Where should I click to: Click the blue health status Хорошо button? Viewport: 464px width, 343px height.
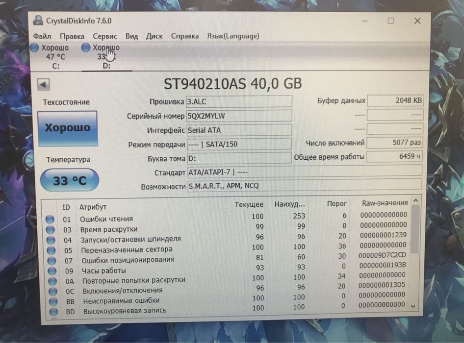click(68, 128)
